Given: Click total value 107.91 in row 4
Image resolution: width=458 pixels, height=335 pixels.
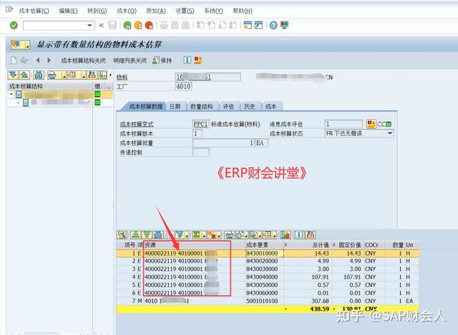Looking at the screenshot, I should click(320, 277).
